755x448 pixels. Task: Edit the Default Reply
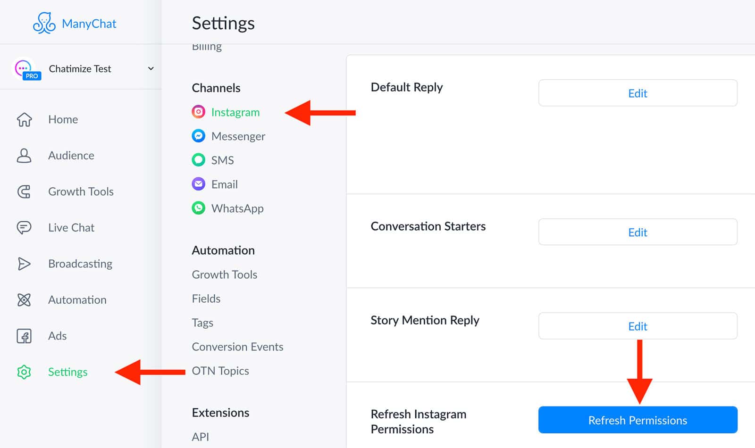[x=638, y=93]
